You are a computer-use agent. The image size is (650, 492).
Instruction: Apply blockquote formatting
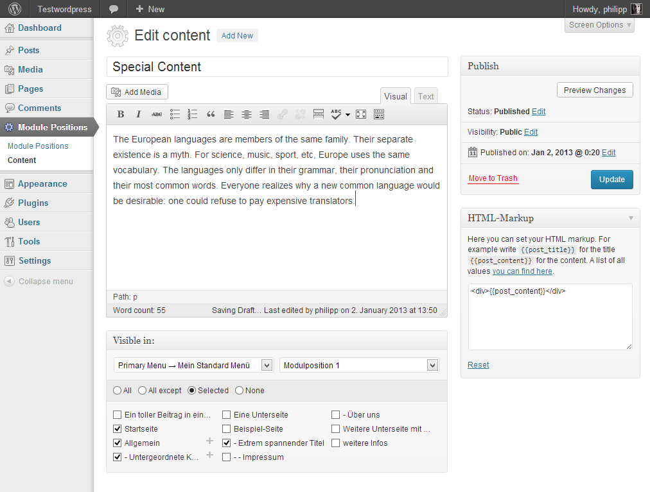(211, 114)
